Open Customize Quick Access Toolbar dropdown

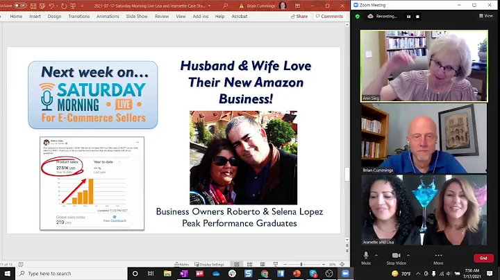pos(82,6)
